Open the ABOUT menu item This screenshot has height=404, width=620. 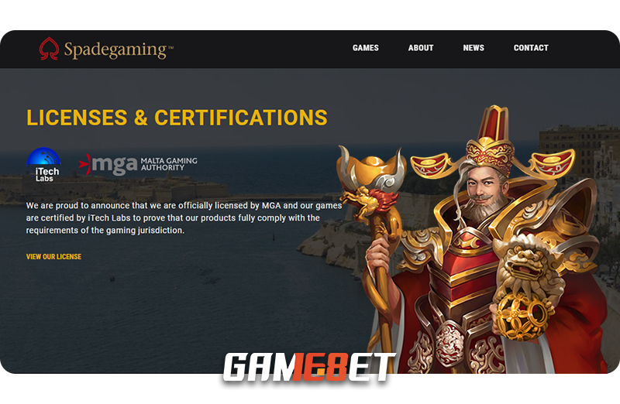[x=421, y=48]
